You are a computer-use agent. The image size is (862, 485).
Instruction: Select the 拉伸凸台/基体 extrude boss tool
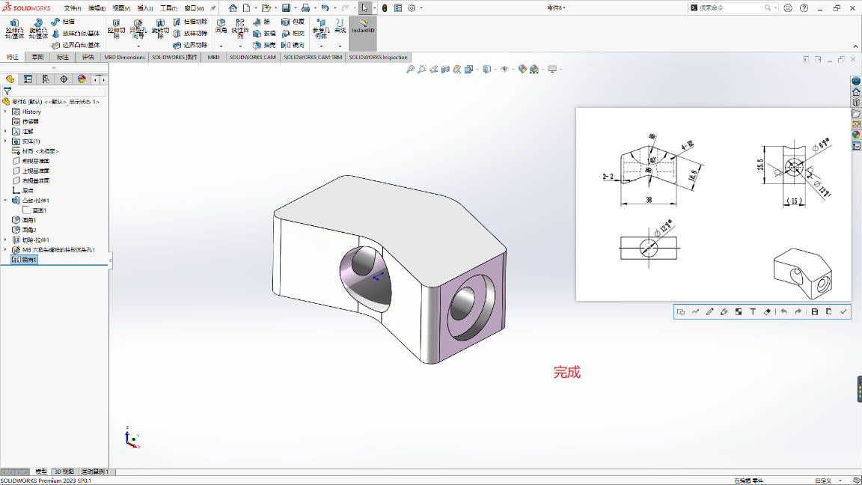[14, 28]
